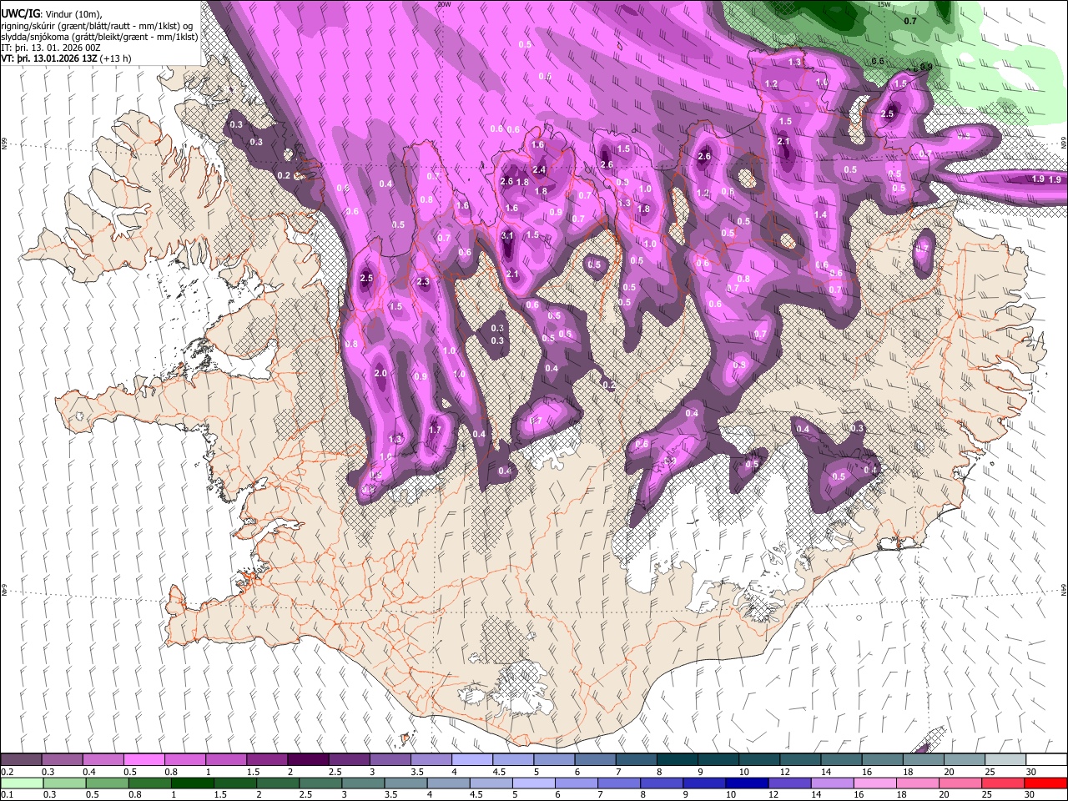The image size is (1068, 801).
Task: Click the 0.2 label starting the purple legend
Action: [7, 772]
